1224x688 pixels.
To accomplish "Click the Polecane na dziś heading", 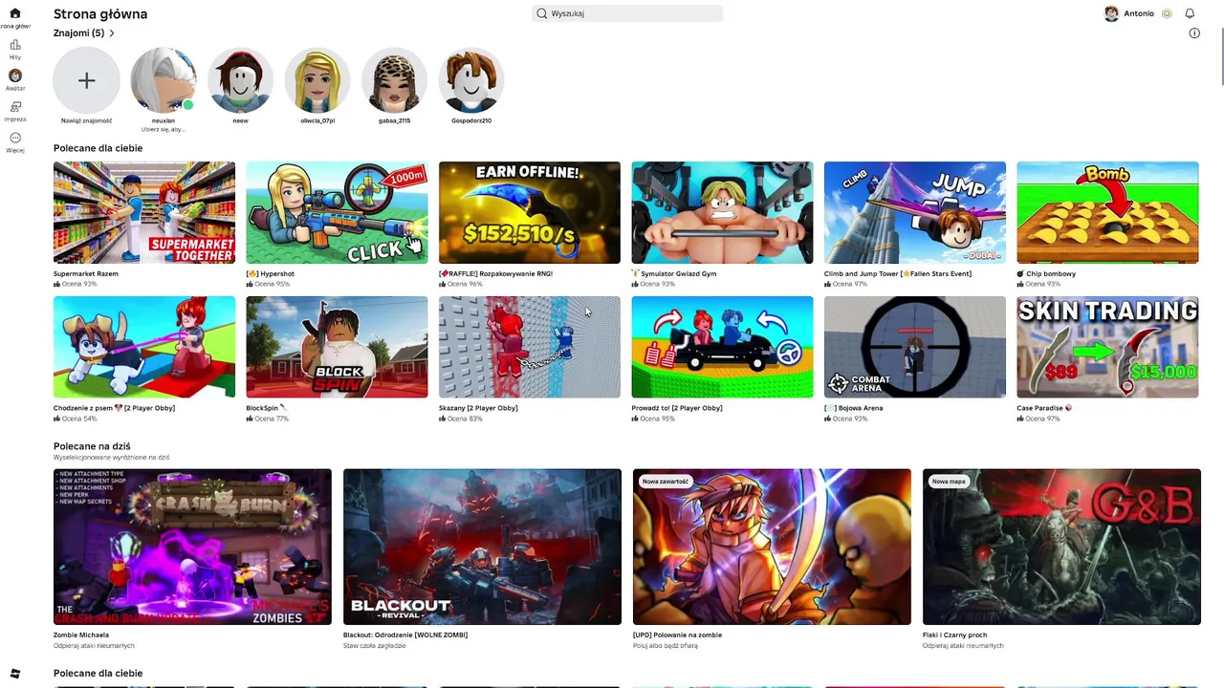I will pyautogui.click(x=92, y=446).
